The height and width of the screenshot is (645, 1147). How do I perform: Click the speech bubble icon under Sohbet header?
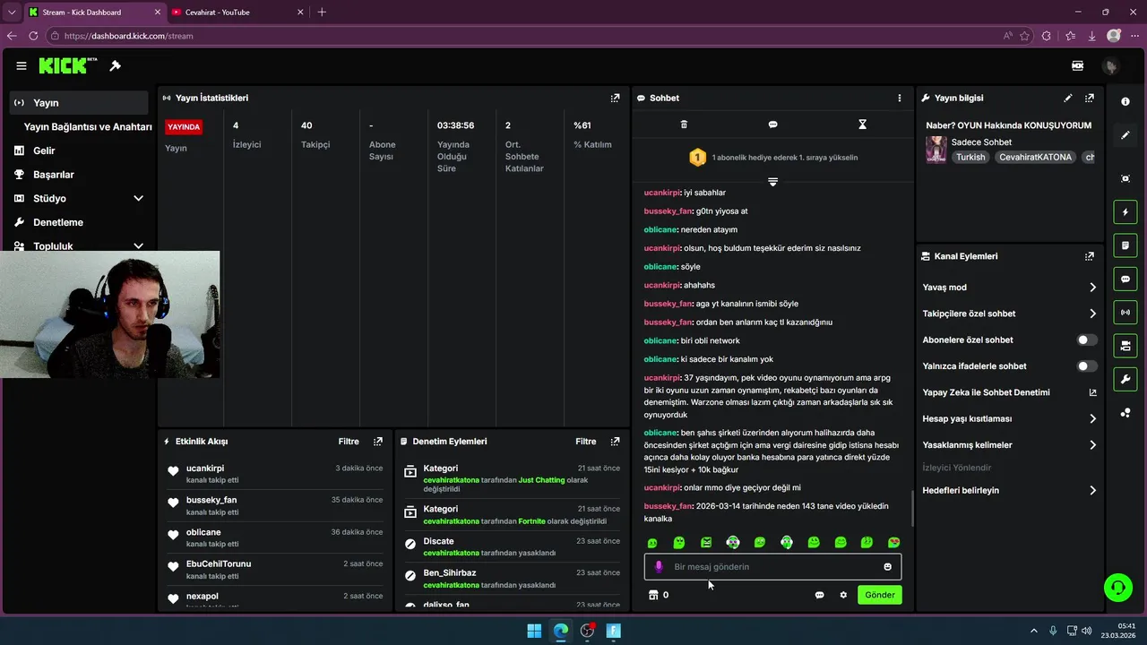pyautogui.click(x=772, y=125)
